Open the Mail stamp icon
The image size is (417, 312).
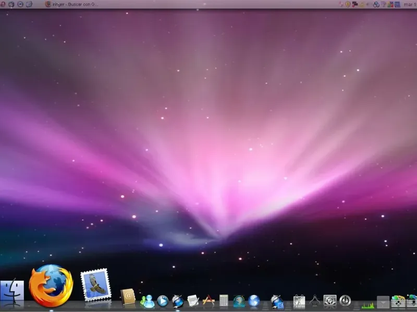(x=96, y=285)
